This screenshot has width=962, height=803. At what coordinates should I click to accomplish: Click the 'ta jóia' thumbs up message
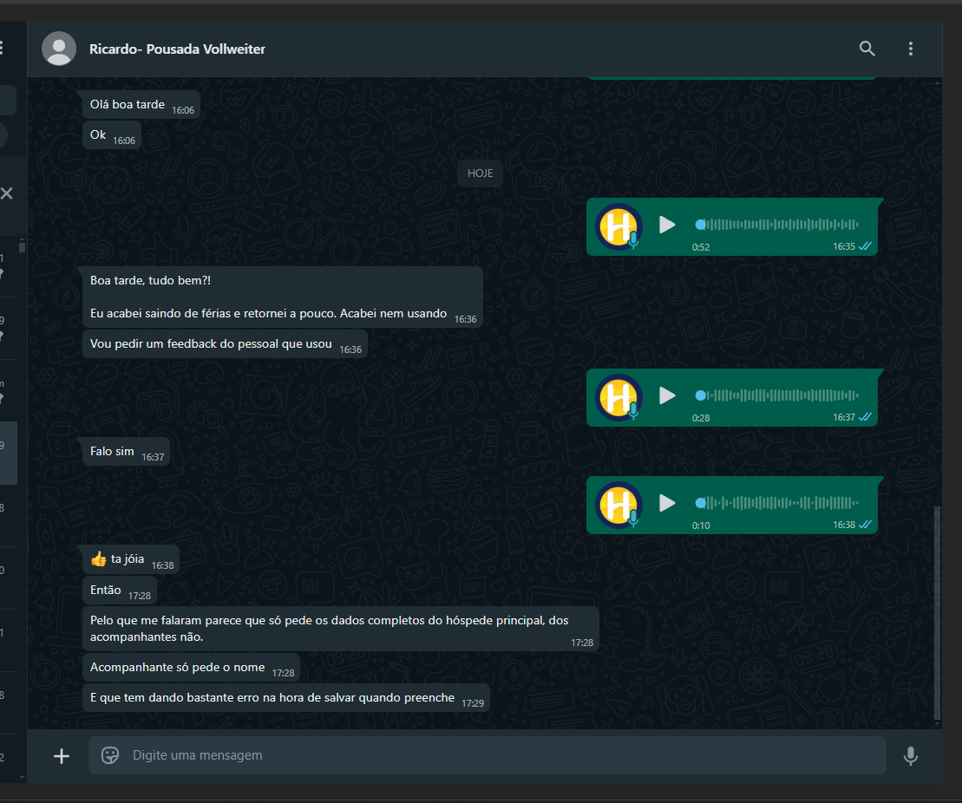point(128,559)
